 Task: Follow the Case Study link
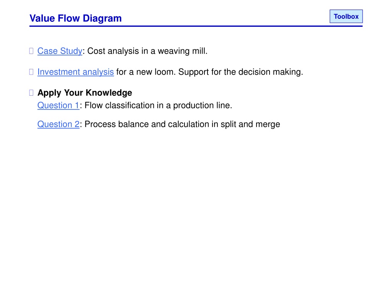[60, 51]
